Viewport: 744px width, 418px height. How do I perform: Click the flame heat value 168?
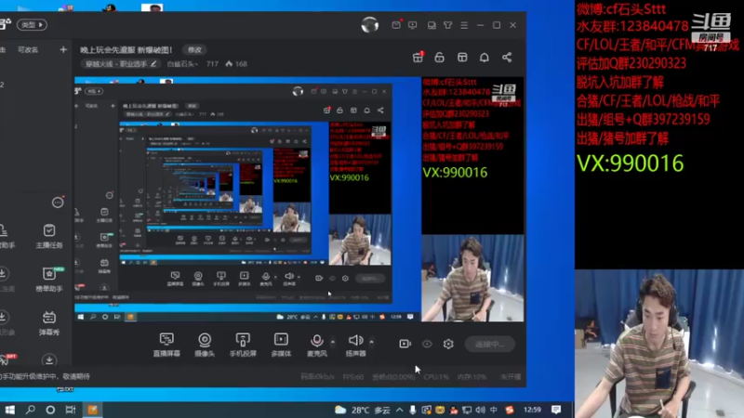(x=236, y=64)
